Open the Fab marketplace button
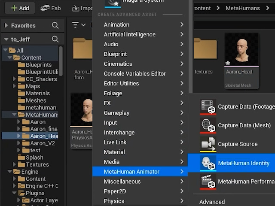 click(x=51, y=8)
